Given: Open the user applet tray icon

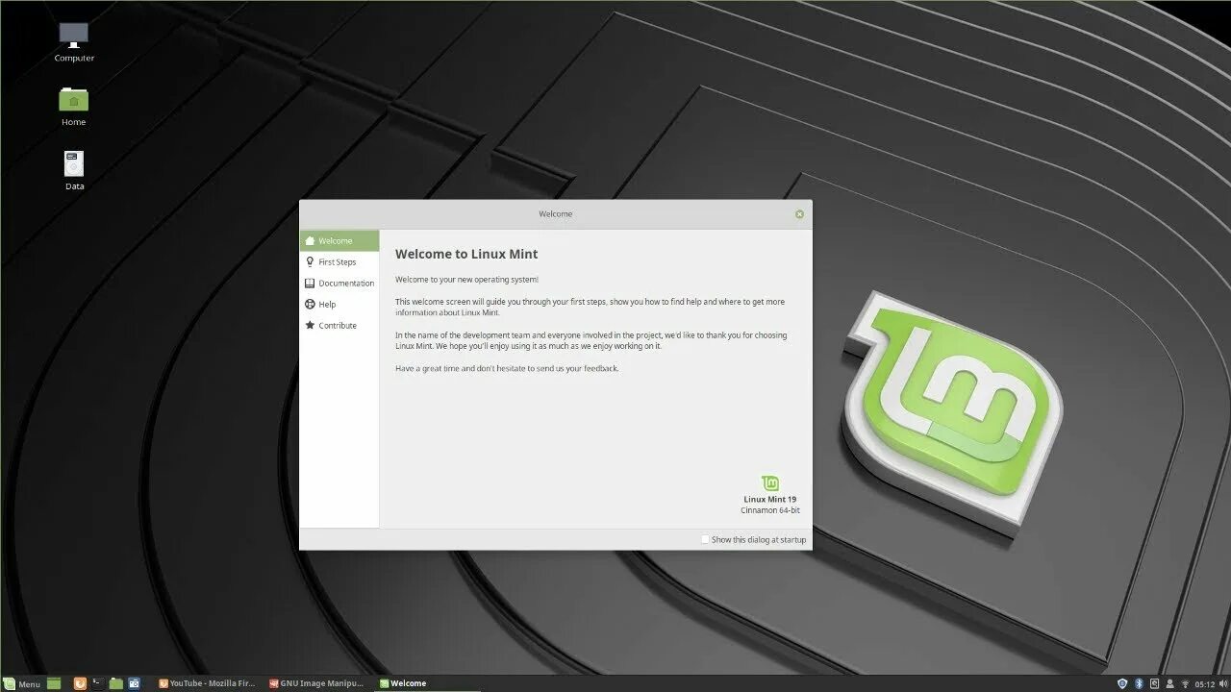Looking at the screenshot, I should coord(1169,683).
